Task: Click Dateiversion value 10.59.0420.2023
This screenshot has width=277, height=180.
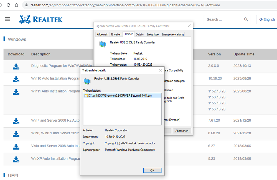Action: 115,137
